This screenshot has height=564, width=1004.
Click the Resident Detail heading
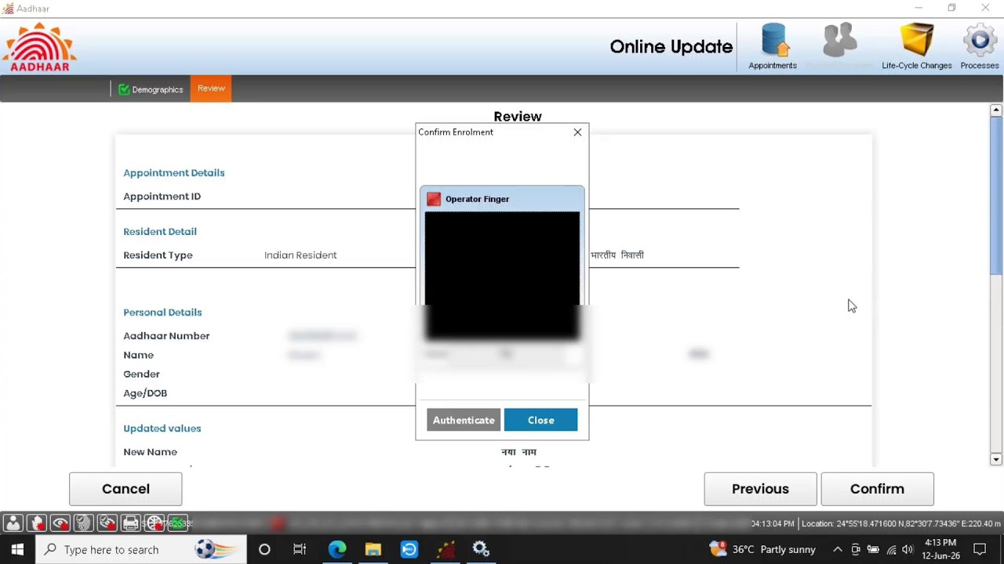click(160, 231)
